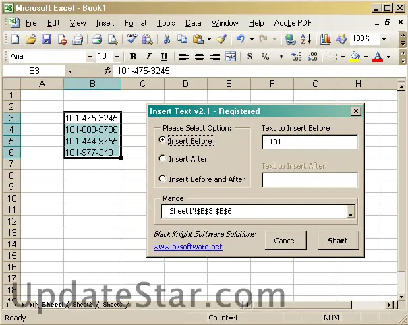Screen dimensions: 408x325
Task: Switch to the Sheet2 tab
Action: 82,305
